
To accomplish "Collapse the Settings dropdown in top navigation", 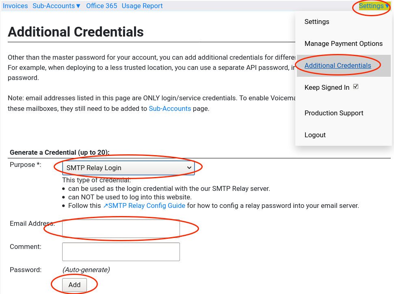I will (374, 6).
